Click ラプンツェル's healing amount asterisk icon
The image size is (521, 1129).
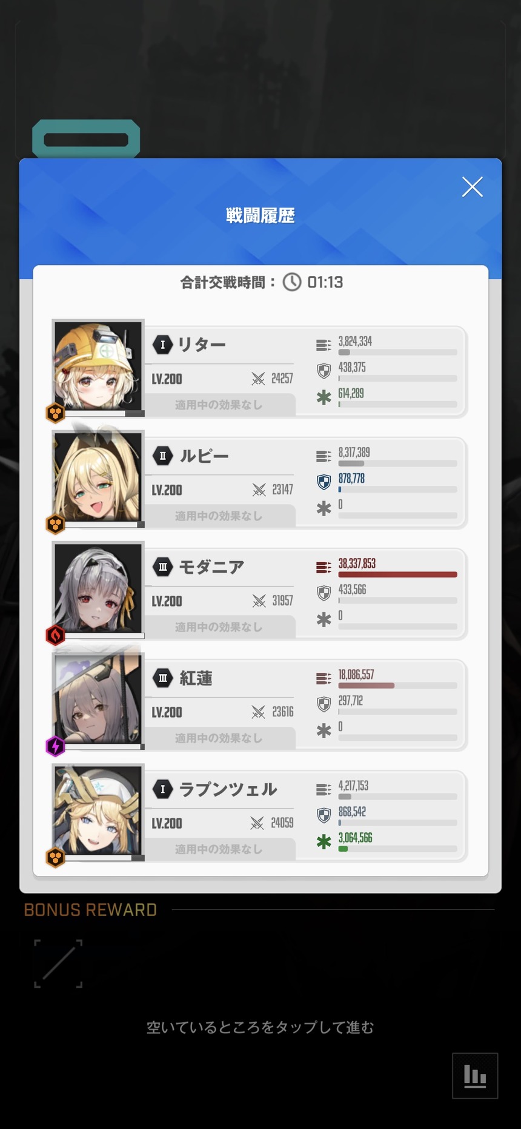click(324, 841)
